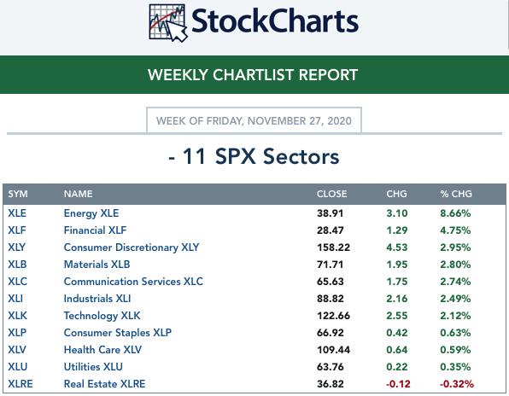This screenshot has height=396, width=509.
Task: Open Financial XLF chart link
Action: pos(95,230)
